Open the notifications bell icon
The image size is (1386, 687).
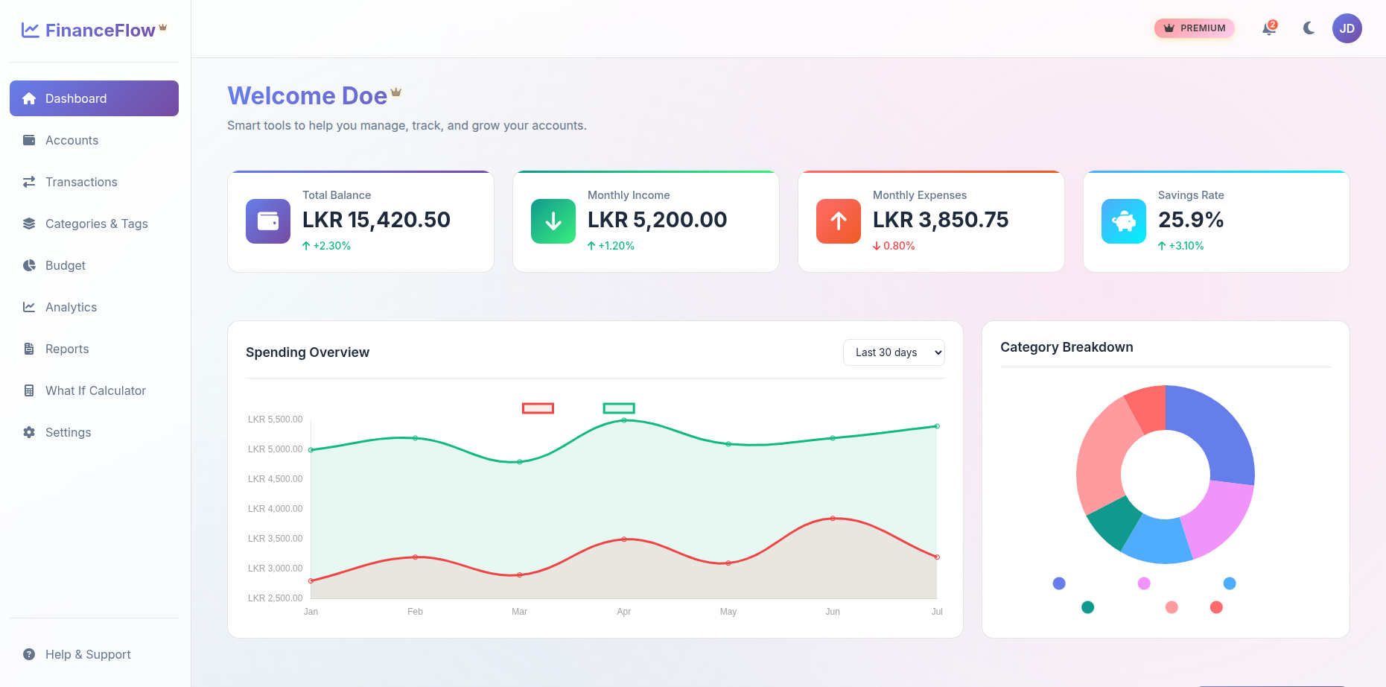(x=1268, y=28)
